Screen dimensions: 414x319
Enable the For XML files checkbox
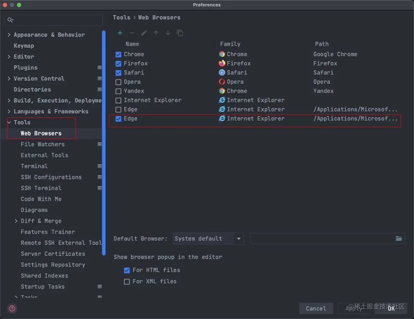pos(127,281)
